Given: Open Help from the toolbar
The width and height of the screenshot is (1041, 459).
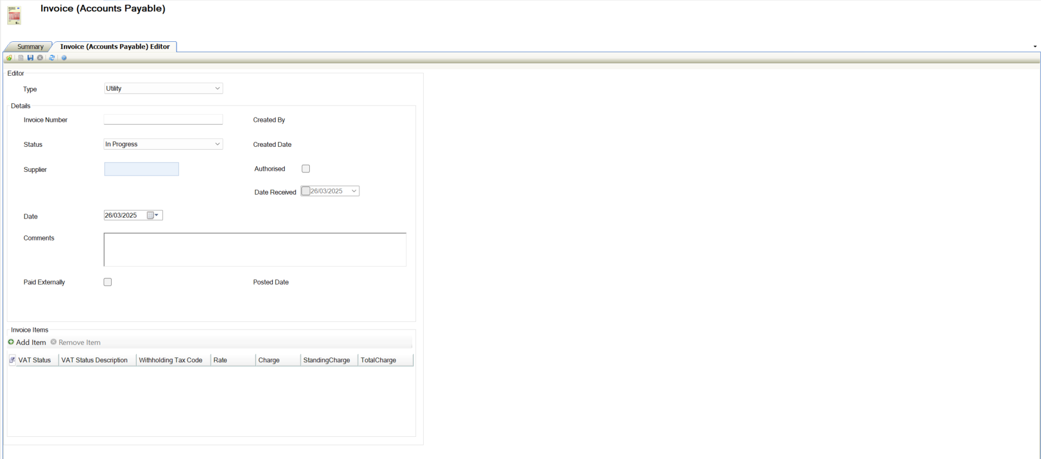Looking at the screenshot, I should (64, 58).
